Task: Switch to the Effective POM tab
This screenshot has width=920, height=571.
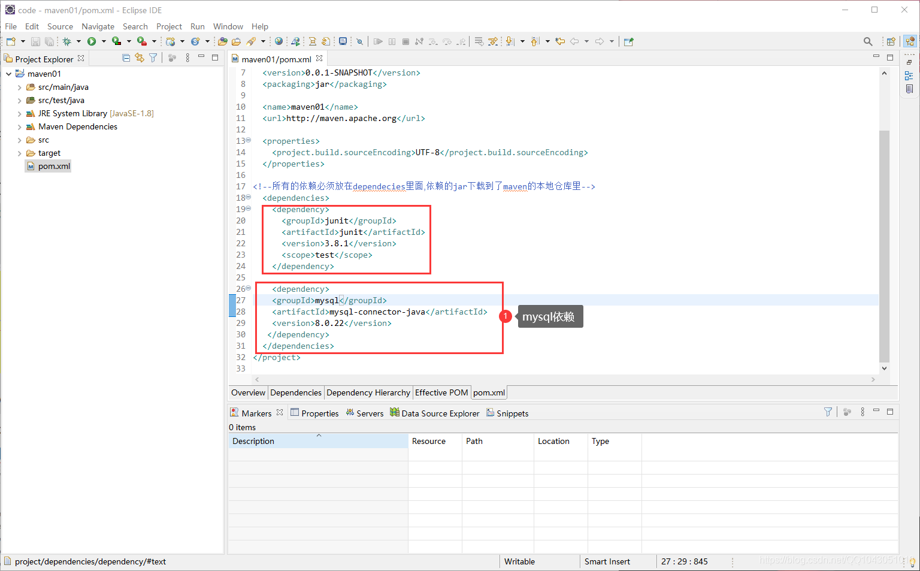Action: pyautogui.click(x=441, y=392)
